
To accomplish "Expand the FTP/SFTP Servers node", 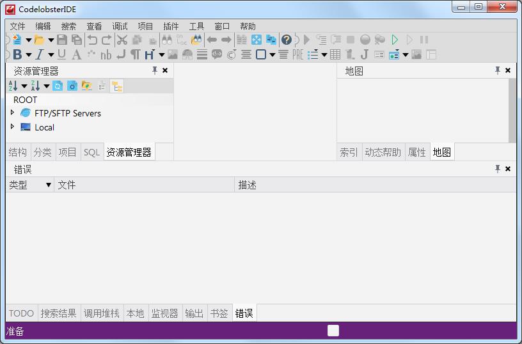I will 12,113.
